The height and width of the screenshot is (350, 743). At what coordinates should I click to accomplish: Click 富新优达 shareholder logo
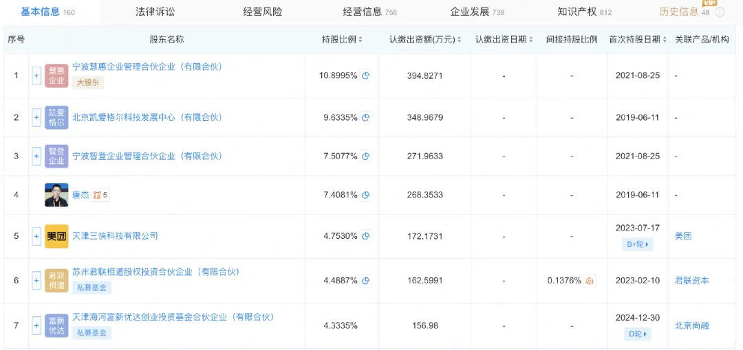[56, 325]
